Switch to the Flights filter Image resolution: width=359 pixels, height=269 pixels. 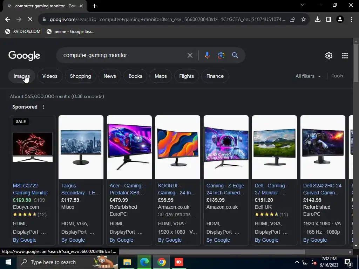[187, 76]
